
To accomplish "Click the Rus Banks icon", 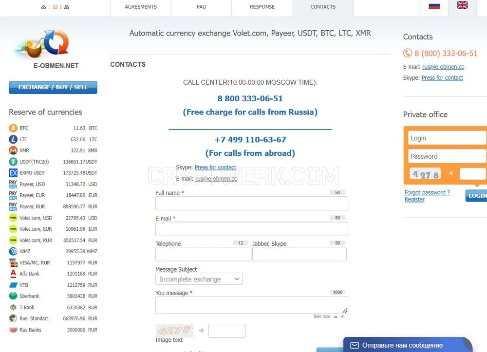I will 13,330.
